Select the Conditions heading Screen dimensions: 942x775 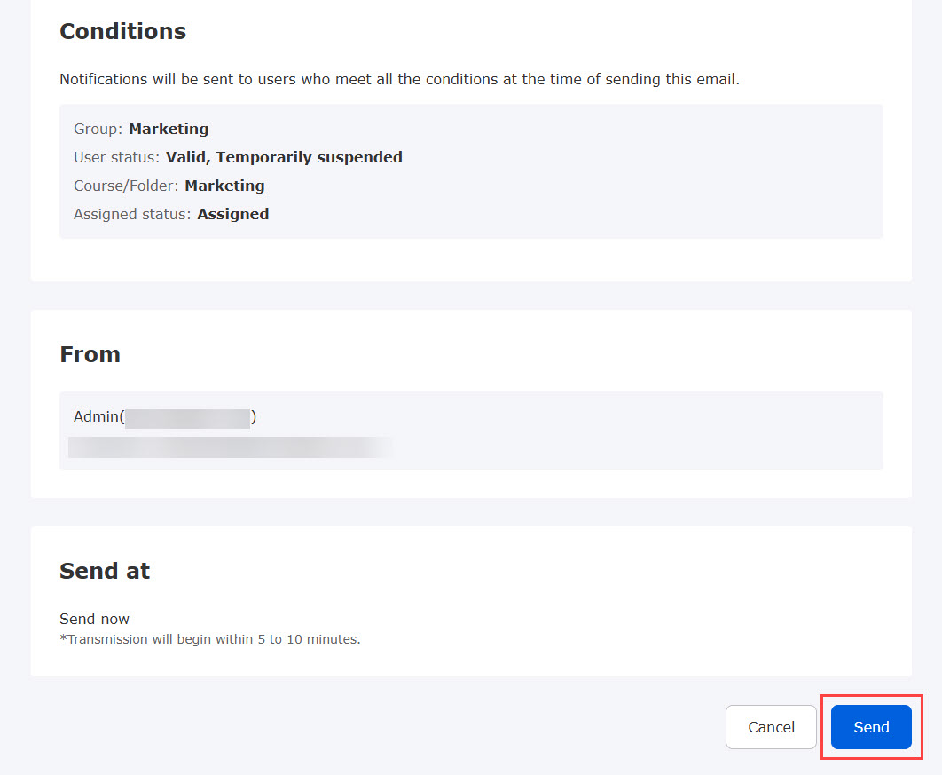[x=122, y=31]
